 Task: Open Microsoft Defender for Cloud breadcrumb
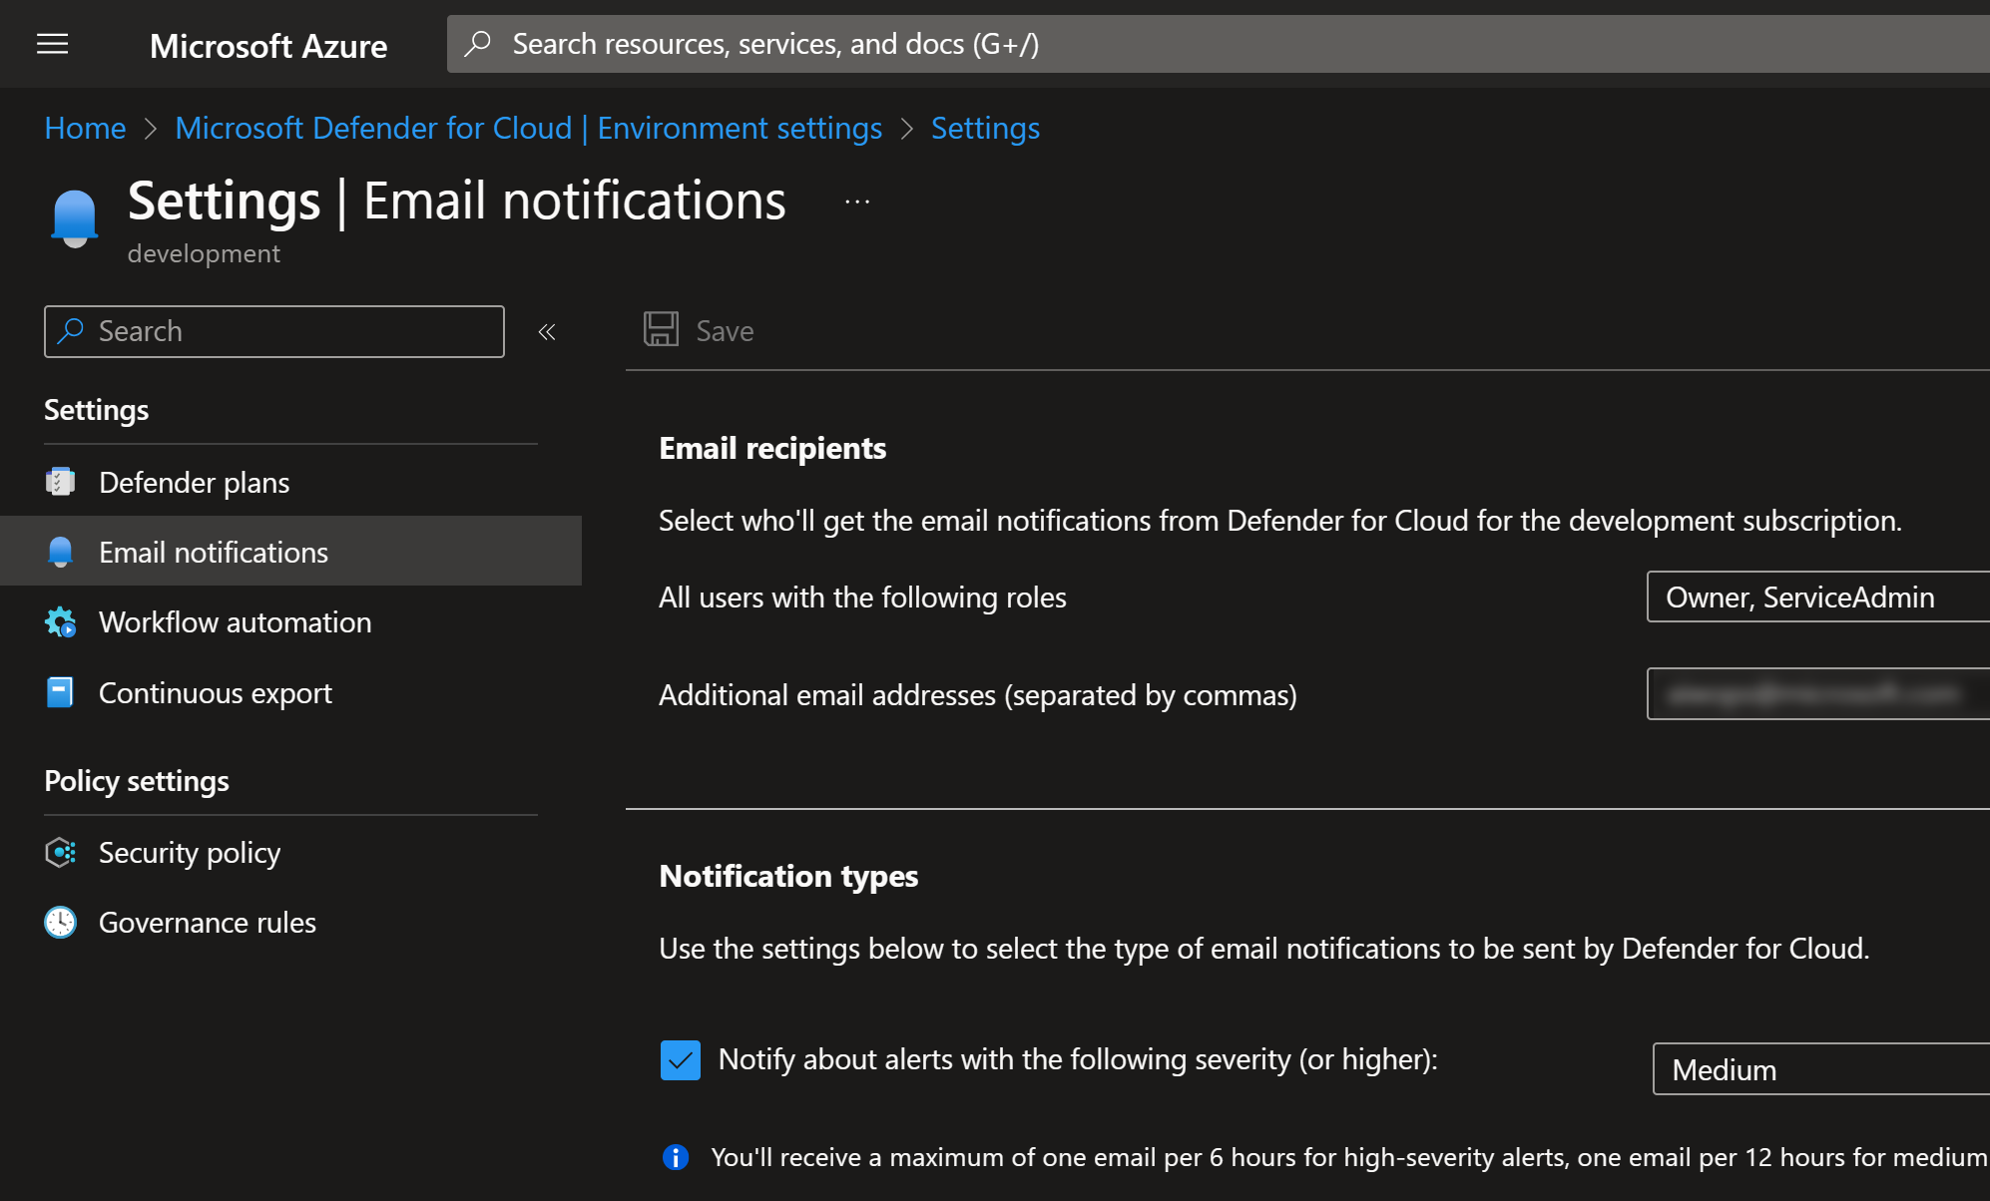(529, 128)
